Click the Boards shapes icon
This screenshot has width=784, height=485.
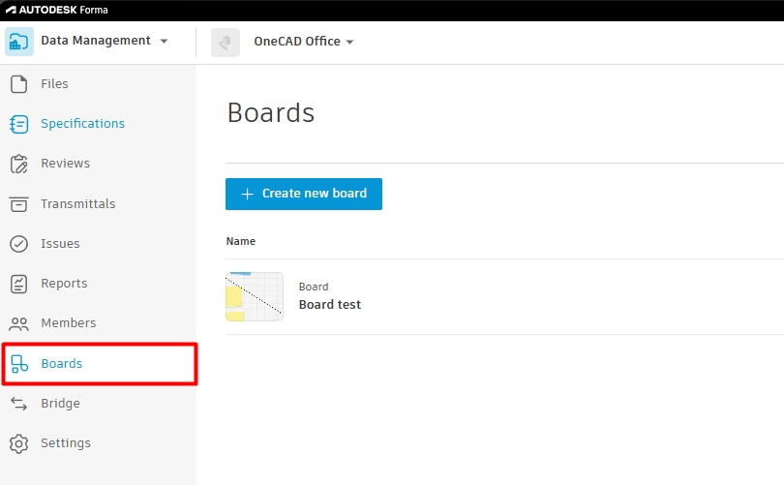point(19,363)
